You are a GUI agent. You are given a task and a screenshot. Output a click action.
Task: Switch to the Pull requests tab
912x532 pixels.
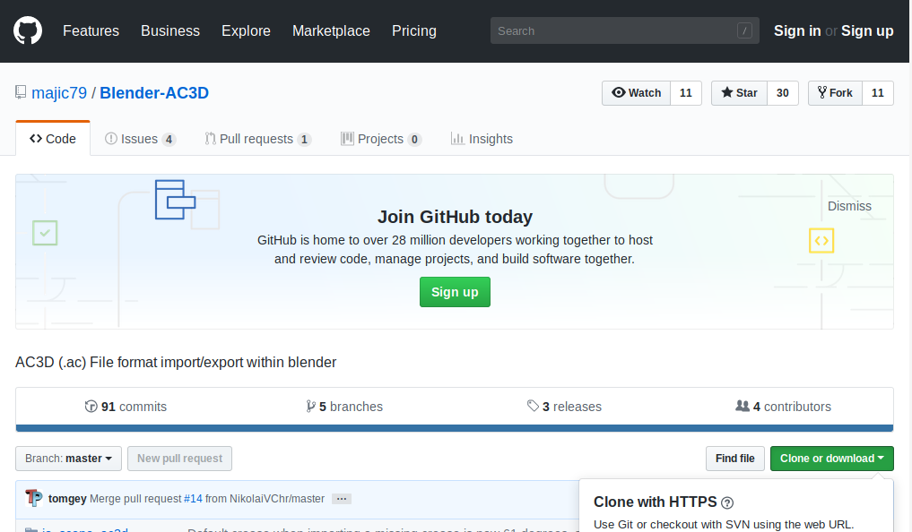[258, 139]
